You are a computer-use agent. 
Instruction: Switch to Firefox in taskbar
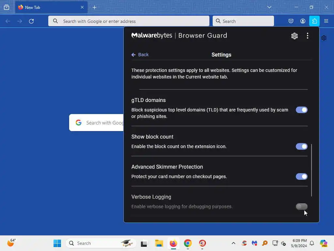click(174, 243)
